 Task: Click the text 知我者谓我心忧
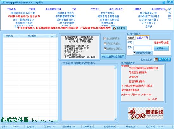[x=148, y=13]
